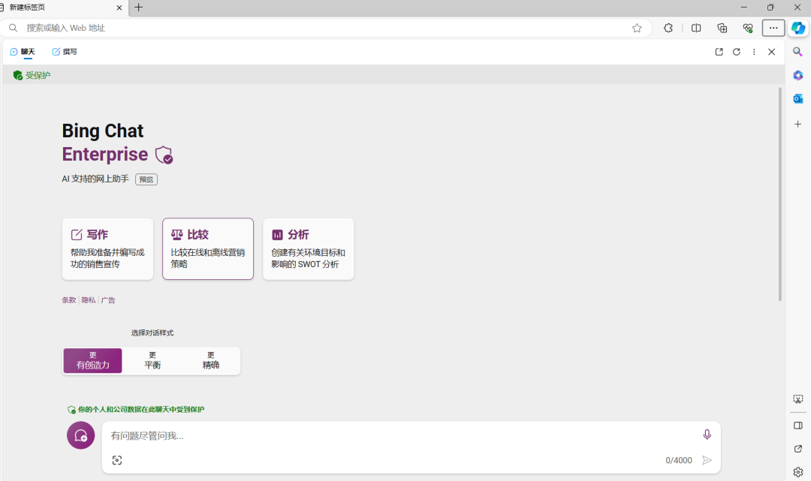Refresh the Bing Chat pane

coord(737,52)
